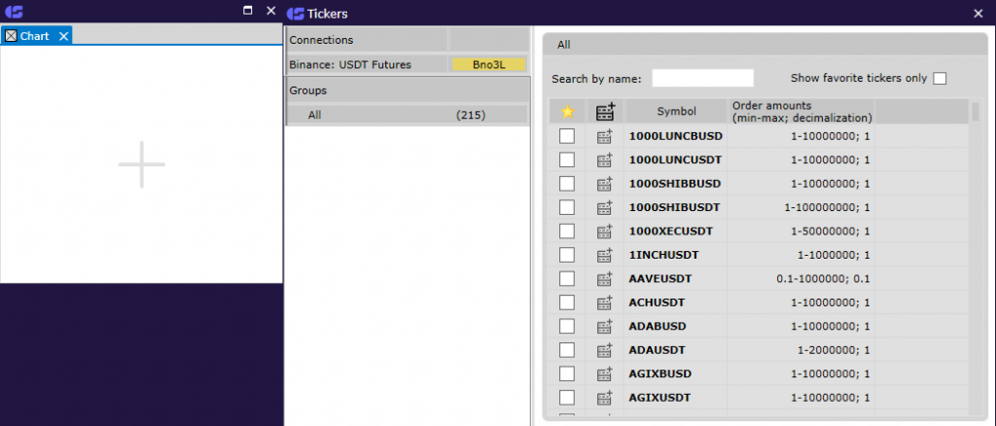This screenshot has height=426, width=996.
Task: Click add-to-chart icon for ACHUSDT
Action: [605, 302]
